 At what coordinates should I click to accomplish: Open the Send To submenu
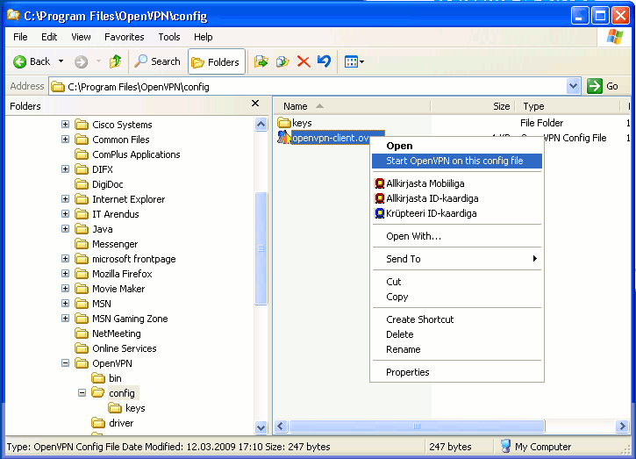tap(457, 259)
